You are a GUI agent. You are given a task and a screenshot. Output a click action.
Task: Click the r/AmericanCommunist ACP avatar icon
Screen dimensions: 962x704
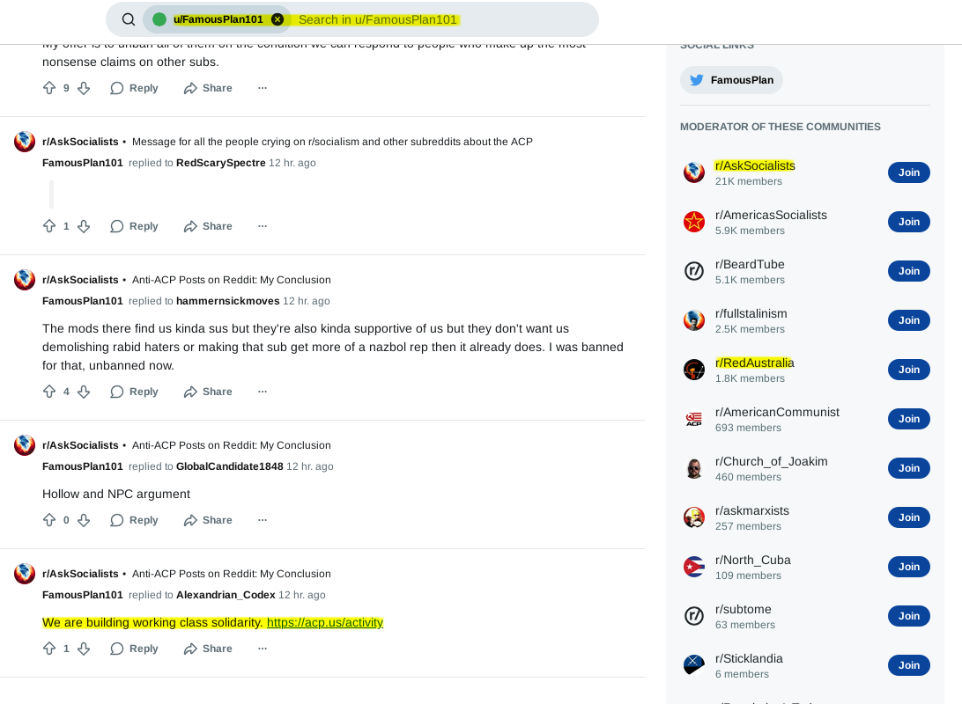pos(694,419)
